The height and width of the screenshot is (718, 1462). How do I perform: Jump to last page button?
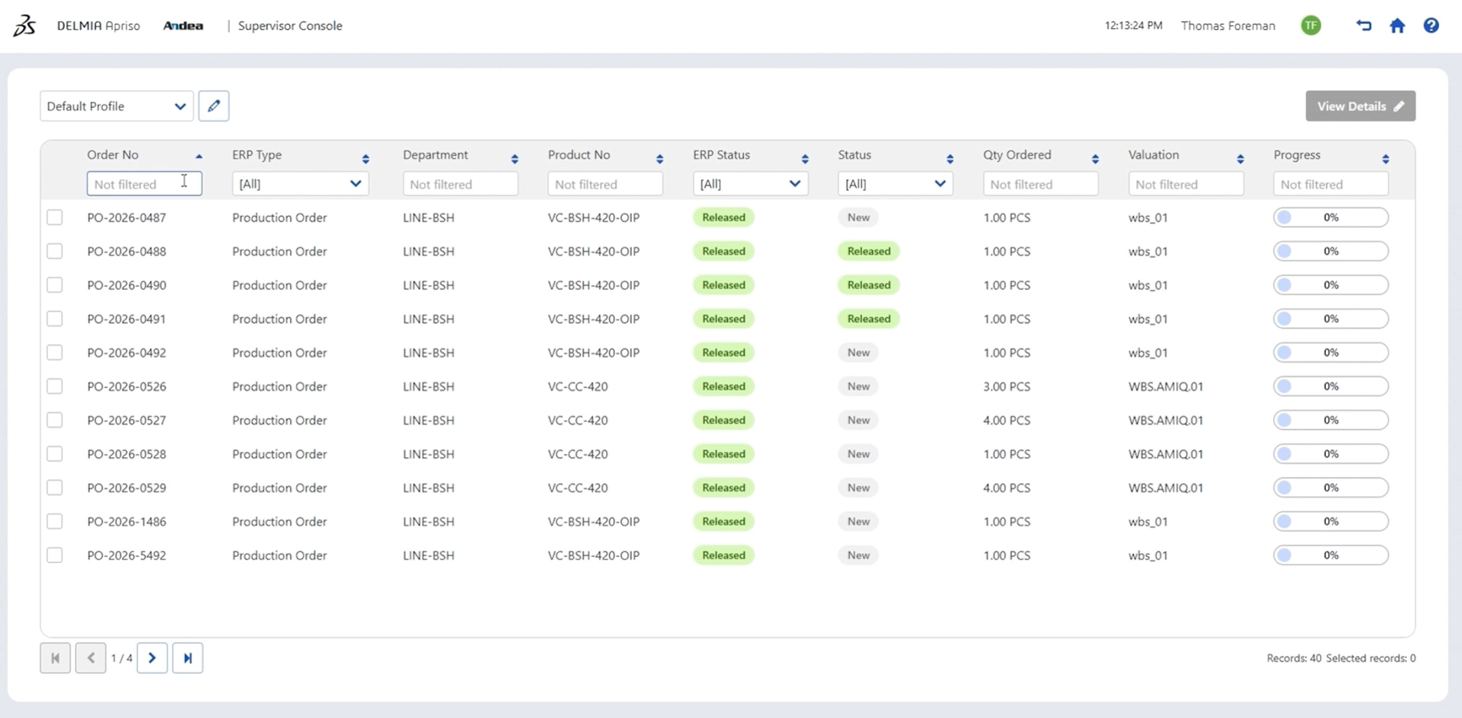[x=187, y=658]
